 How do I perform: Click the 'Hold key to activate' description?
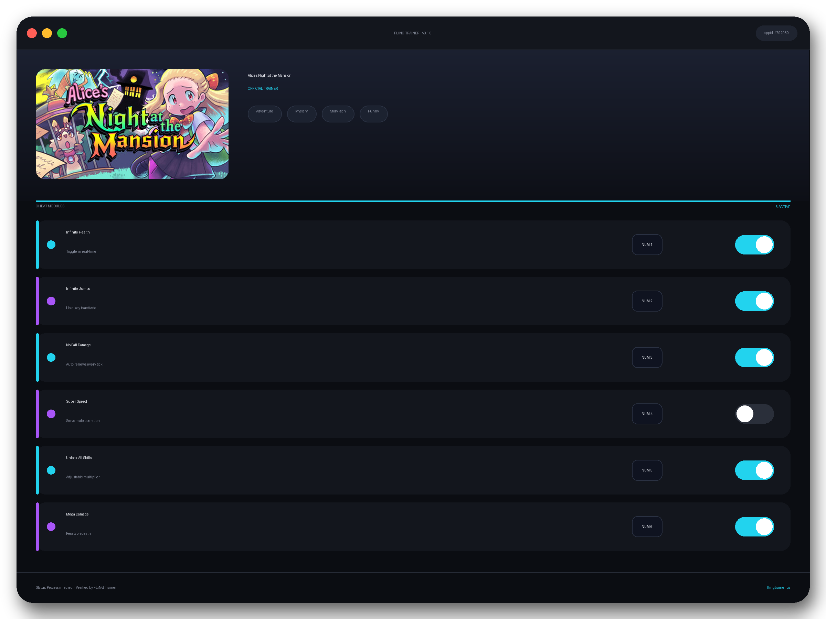[x=81, y=308]
